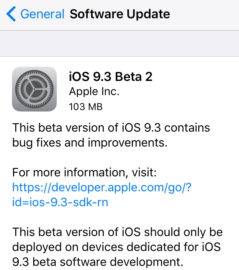The width and height of the screenshot is (239, 270).
Task: Open the developer.apple.com release notes link
Action: click(x=102, y=187)
